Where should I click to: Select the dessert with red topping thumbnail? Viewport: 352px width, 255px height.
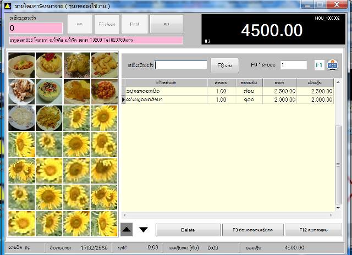49,65
